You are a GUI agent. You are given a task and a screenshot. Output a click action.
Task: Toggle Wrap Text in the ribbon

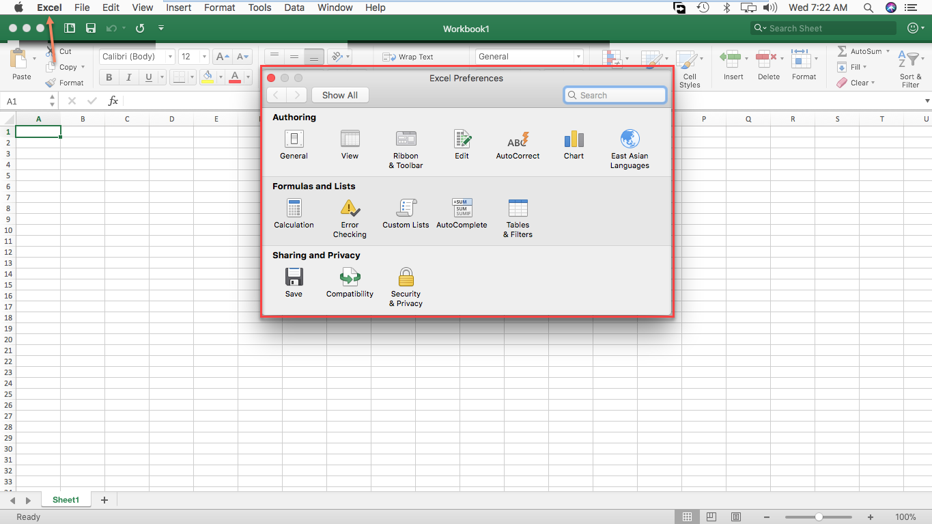[408, 57]
